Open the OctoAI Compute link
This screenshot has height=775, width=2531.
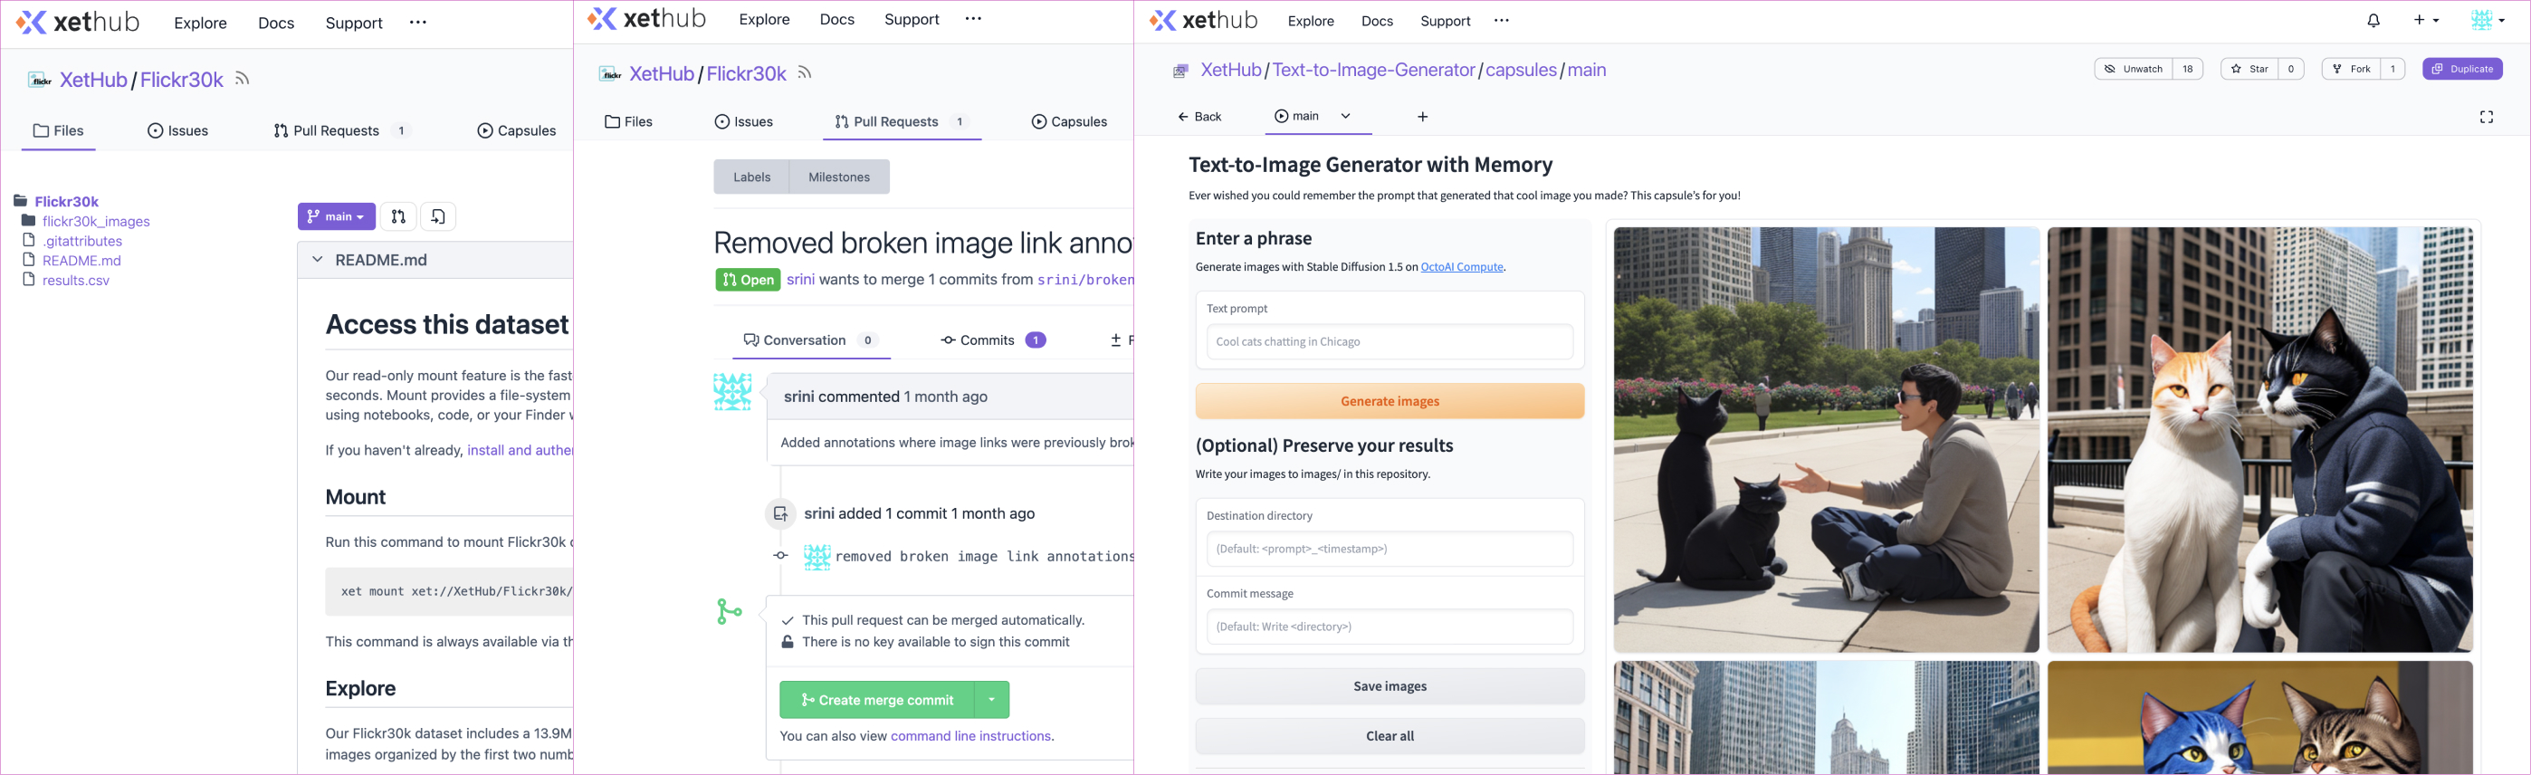click(1461, 267)
